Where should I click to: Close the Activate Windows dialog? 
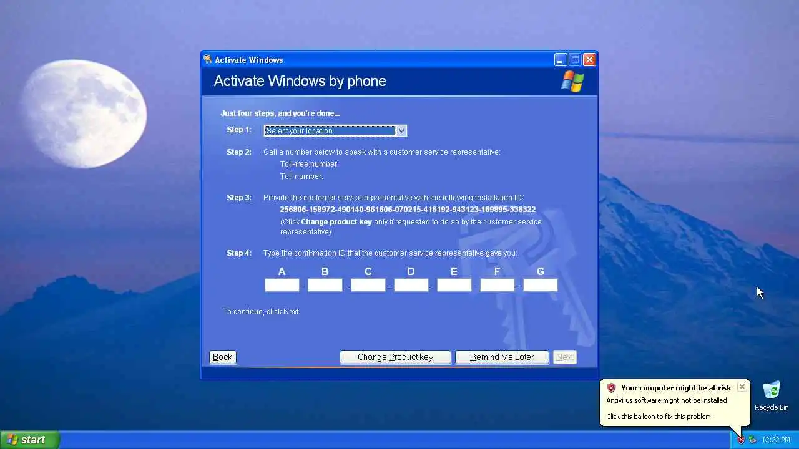589,60
